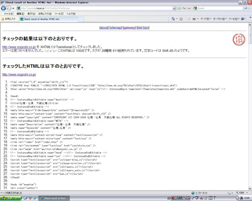The width and height of the screenshot is (252, 201).
Task: Click the taskbar clock showing 19:45
Action: (247, 198)
